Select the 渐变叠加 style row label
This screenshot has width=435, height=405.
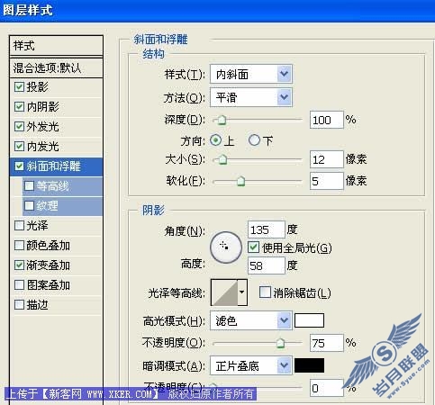48,265
